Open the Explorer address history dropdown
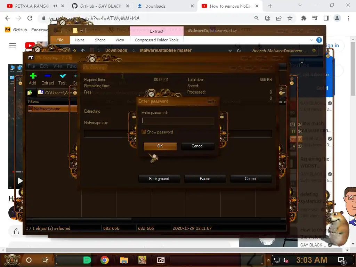 click(230, 51)
